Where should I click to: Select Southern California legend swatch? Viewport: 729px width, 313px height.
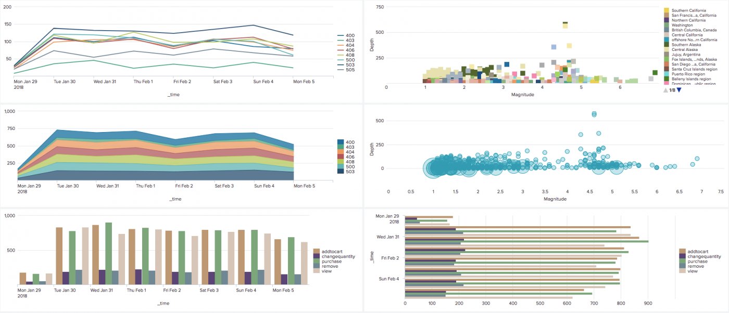point(667,10)
